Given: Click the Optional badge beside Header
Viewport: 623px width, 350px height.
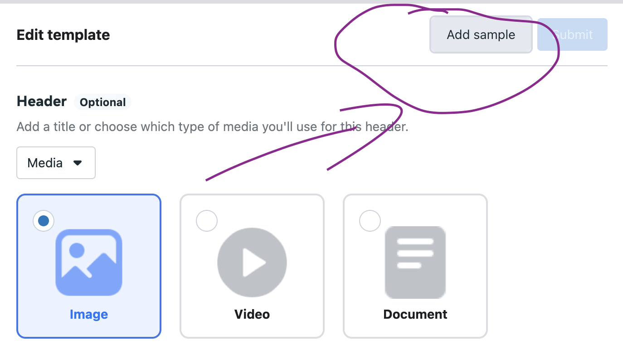Looking at the screenshot, I should (102, 102).
